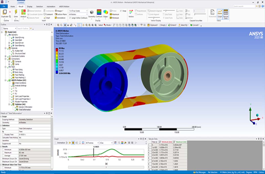Insert a Section Plane
Image resolution: width=265 pixels, height=174 pixels.
[61, 14]
